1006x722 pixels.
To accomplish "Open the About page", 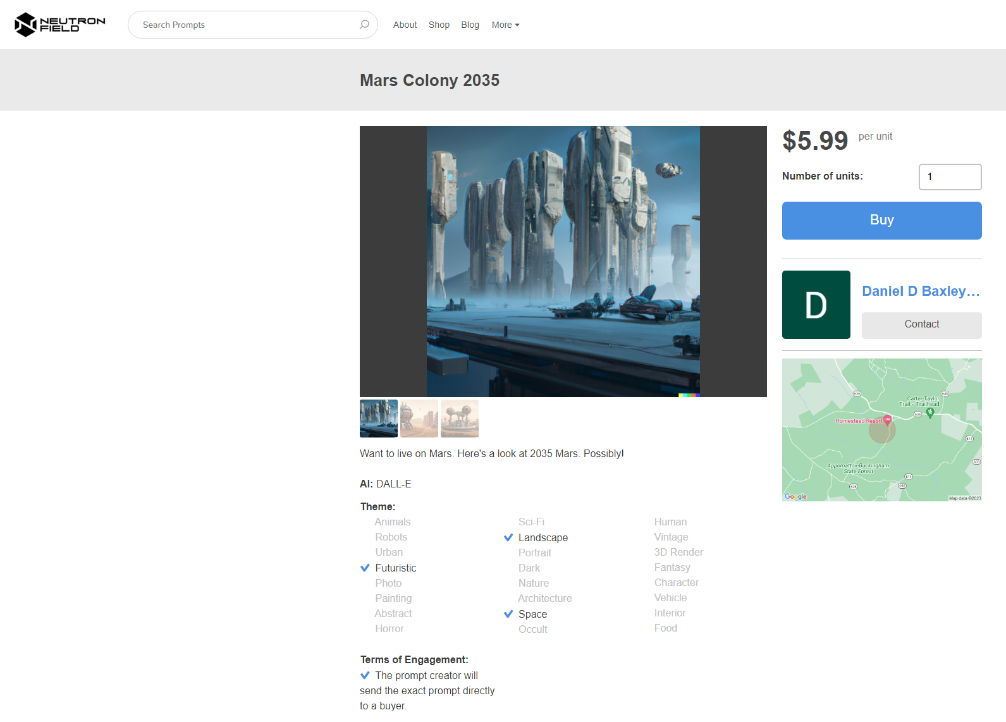I will coord(405,25).
